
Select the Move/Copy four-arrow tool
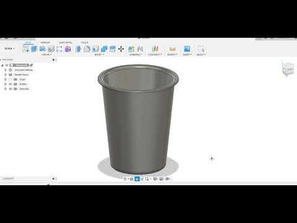click(x=121, y=49)
